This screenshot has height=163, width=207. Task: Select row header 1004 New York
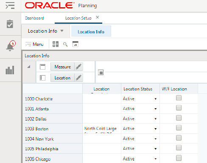(x=53, y=139)
